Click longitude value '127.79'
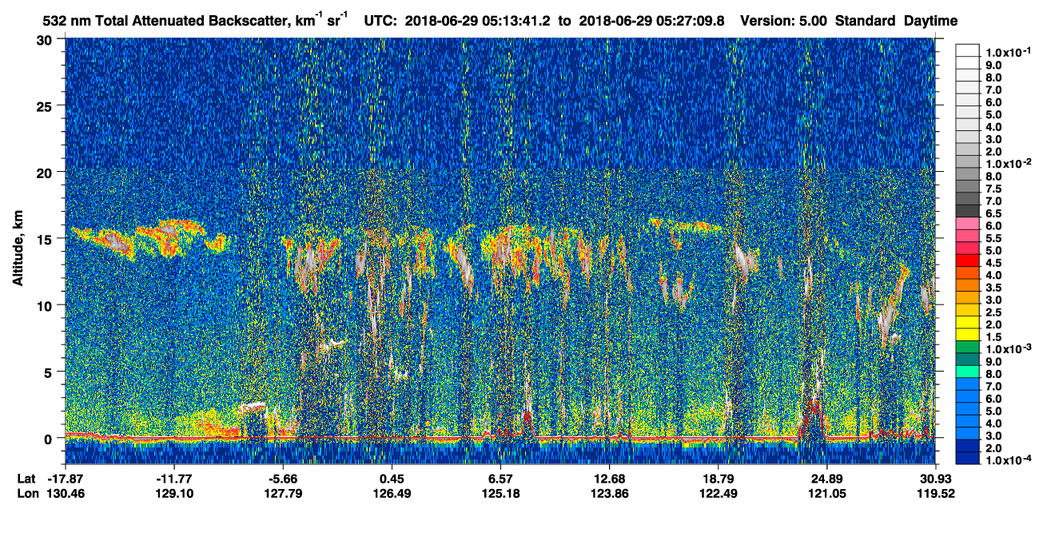This screenshot has height=533, width=1039. (x=283, y=493)
